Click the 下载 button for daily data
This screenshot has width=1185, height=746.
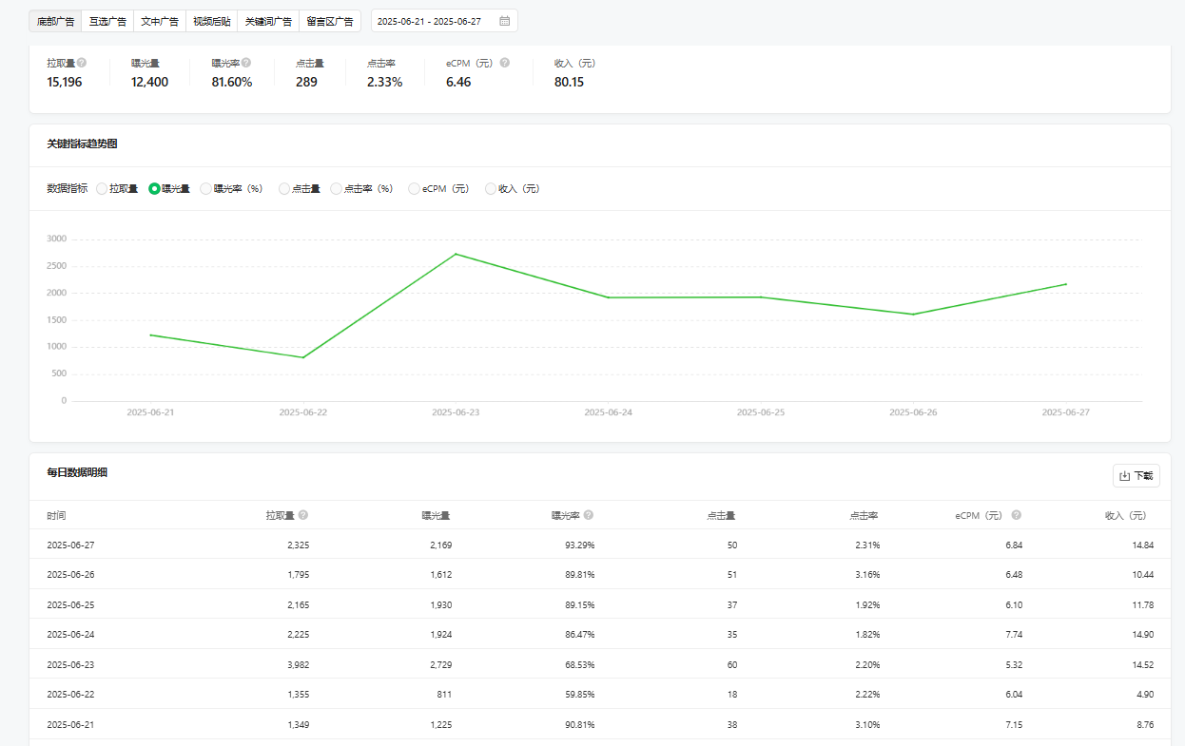tap(1136, 476)
